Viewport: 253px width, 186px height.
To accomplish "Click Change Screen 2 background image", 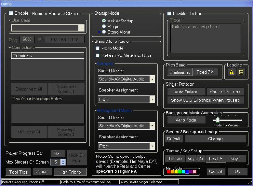I will click(x=215, y=139).
